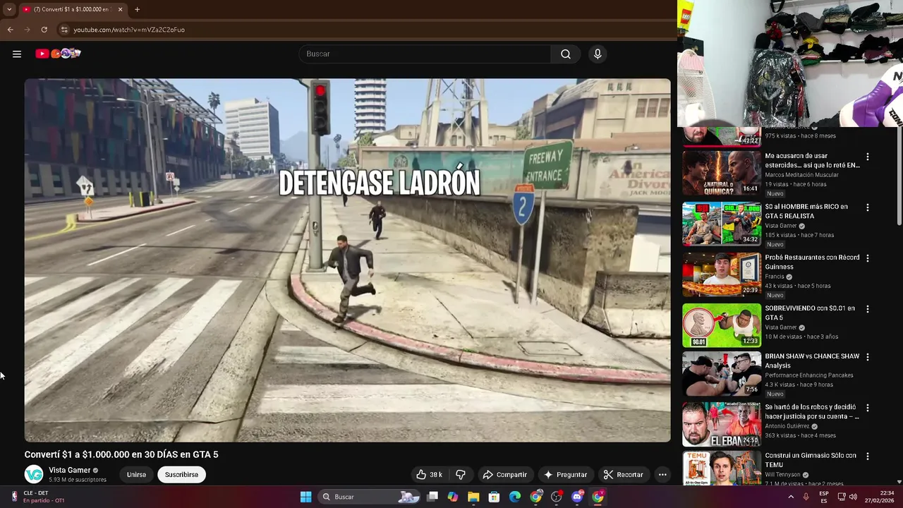This screenshot has width=903, height=508.
Task: Open Compartir share dialog
Action: pos(504,475)
